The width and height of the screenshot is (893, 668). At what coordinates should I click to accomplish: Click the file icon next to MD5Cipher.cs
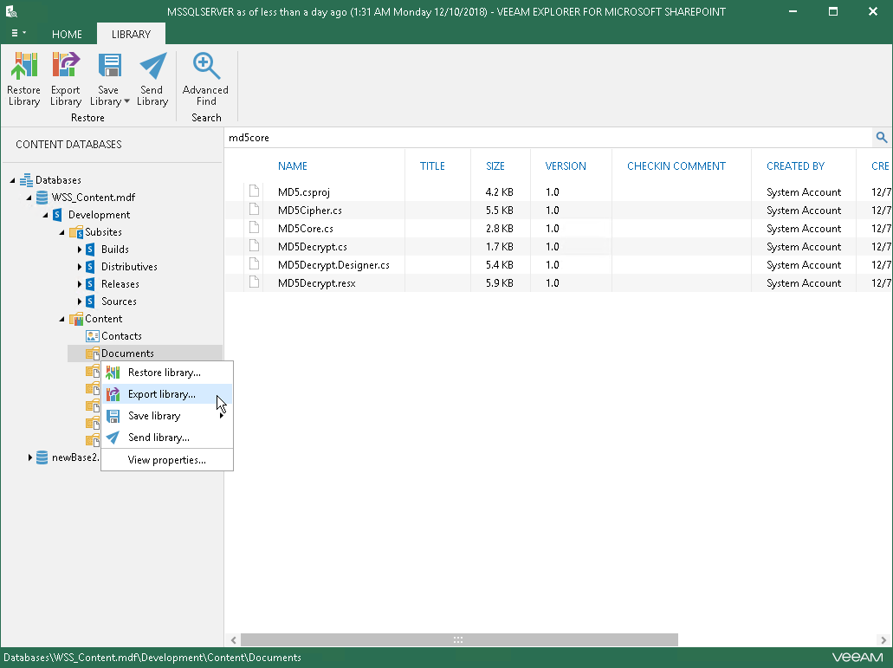tap(254, 210)
